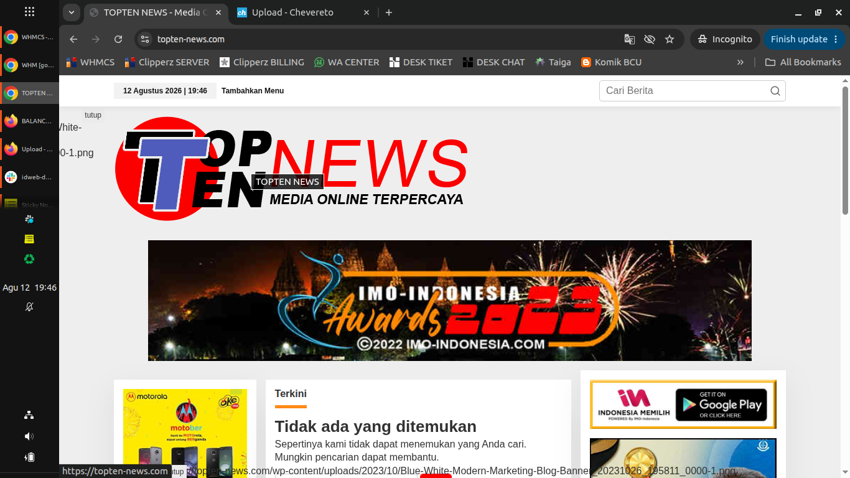Click the Terkini section heading
The image size is (850, 478).
tap(291, 393)
